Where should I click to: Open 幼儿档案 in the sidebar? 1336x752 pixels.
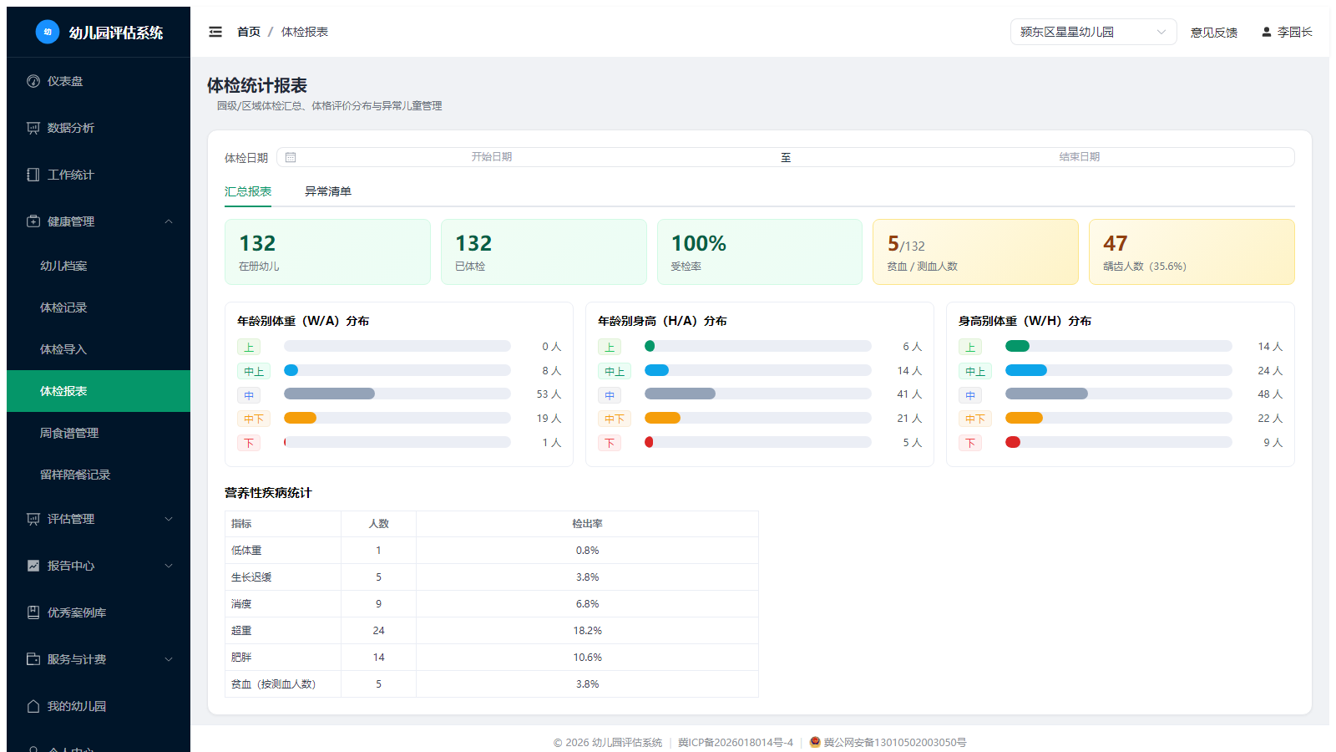pos(99,266)
